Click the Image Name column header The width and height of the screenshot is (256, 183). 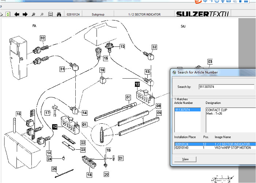point(223,137)
